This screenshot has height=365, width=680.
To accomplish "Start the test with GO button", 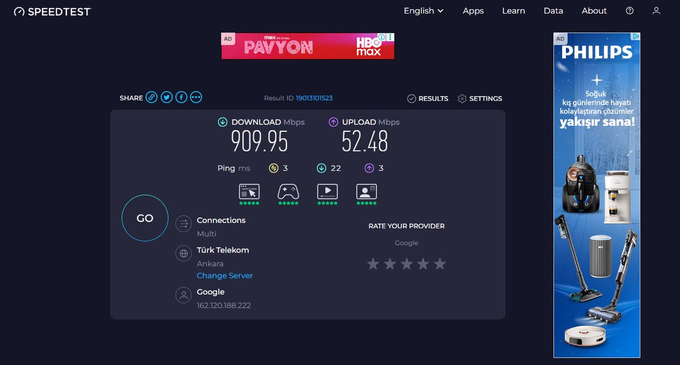I will tap(145, 218).
